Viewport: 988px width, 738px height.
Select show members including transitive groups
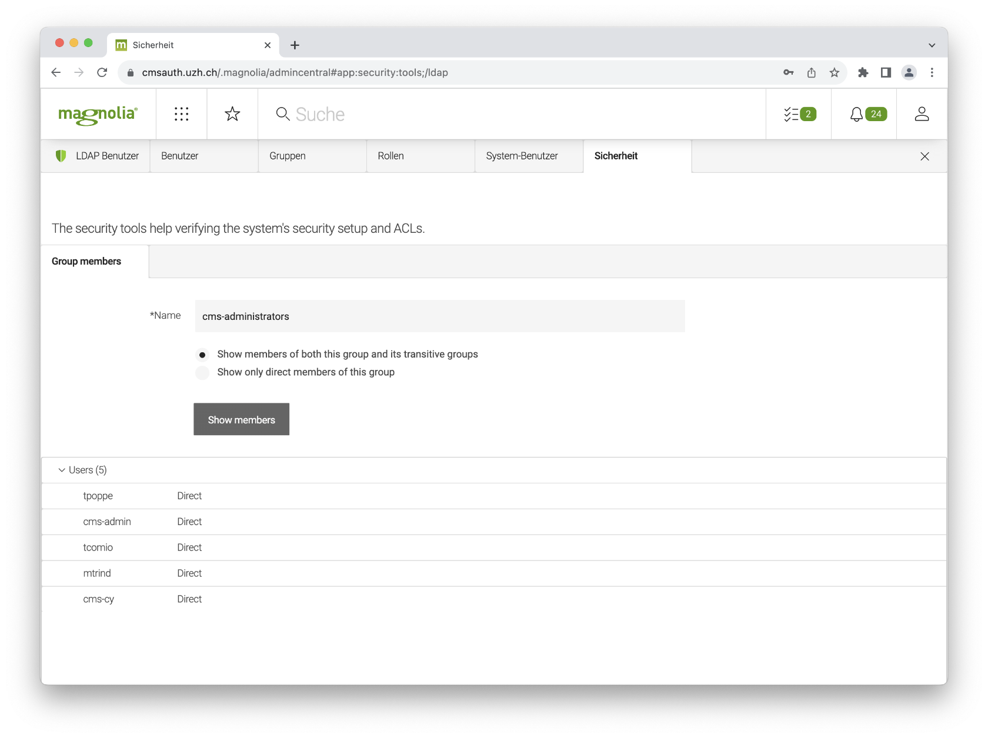(202, 355)
